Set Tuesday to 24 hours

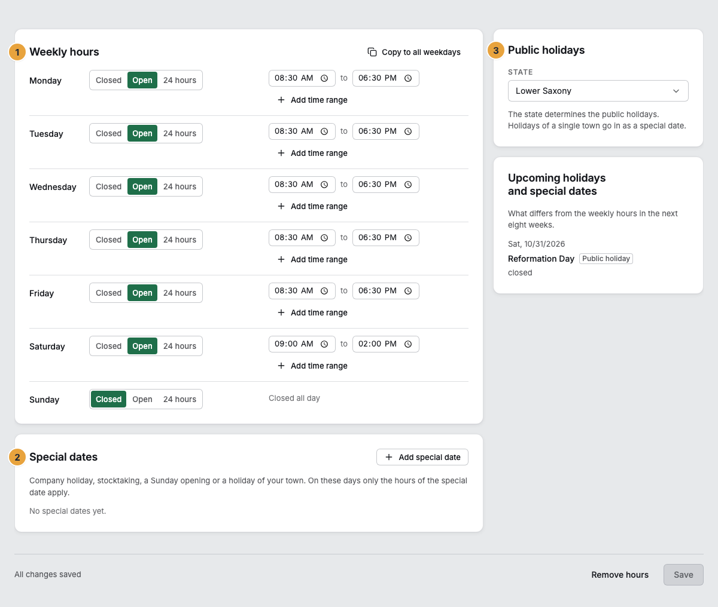(x=180, y=133)
